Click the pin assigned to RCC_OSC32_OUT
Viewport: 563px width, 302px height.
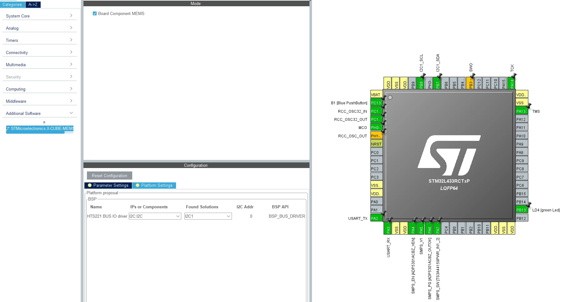(x=376, y=119)
